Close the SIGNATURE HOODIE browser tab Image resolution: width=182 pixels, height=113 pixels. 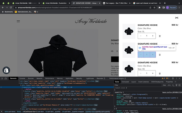point(99,3)
